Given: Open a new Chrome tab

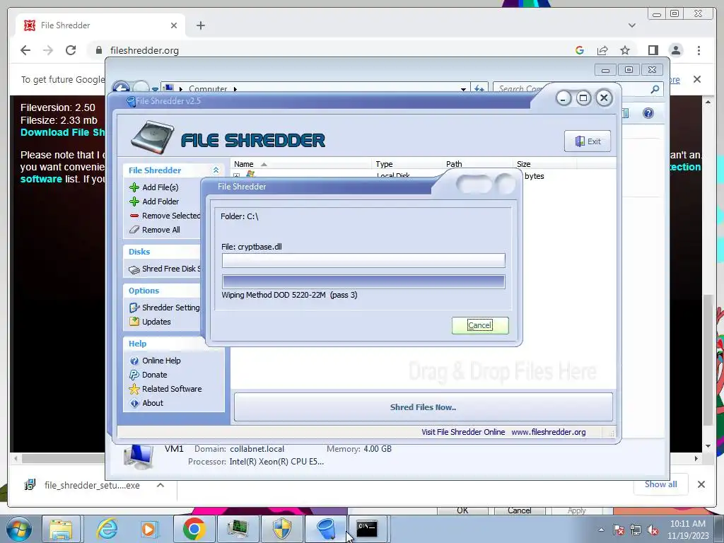Looking at the screenshot, I should tap(200, 25).
